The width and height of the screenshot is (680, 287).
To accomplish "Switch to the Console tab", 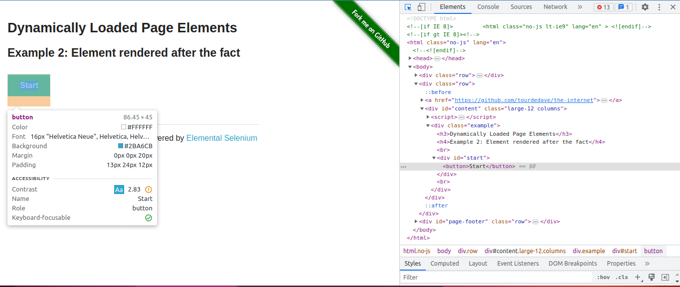I will (488, 7).
